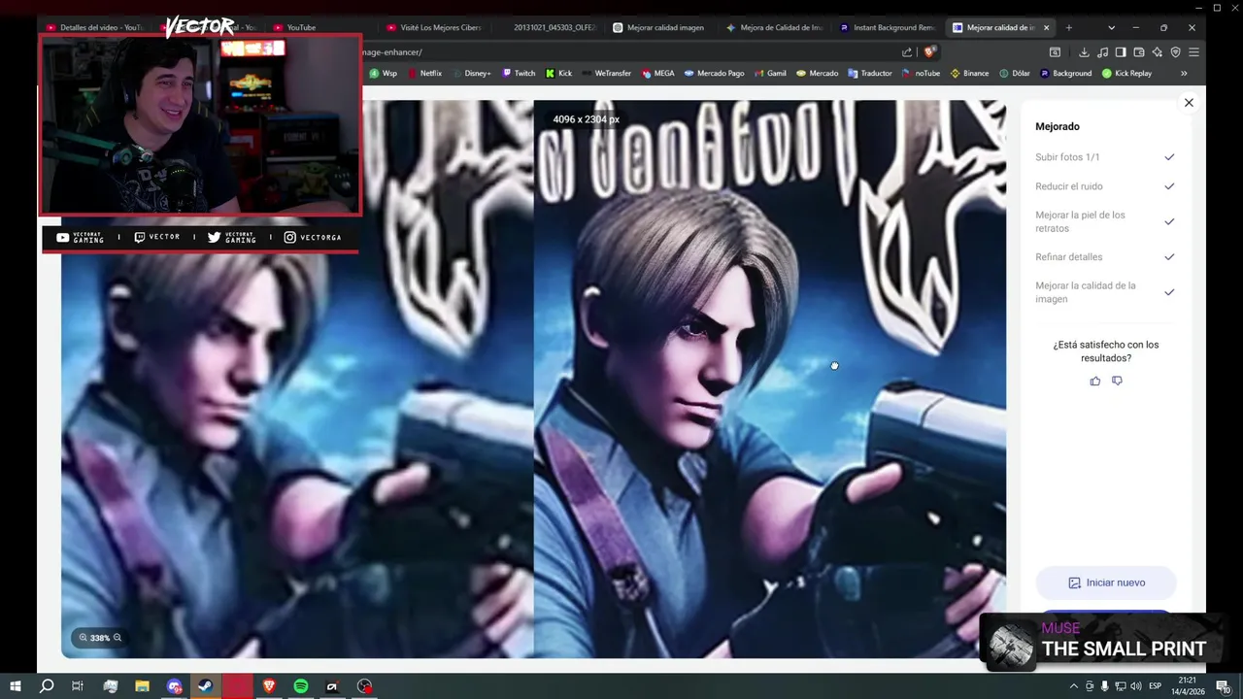Open OBS Studio taskbar icon
The width and height of the screenshot is (1243, 699).
[364, 686]
